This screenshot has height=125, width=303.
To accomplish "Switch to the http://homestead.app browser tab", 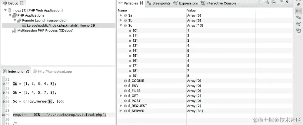I will click(52, 72).
